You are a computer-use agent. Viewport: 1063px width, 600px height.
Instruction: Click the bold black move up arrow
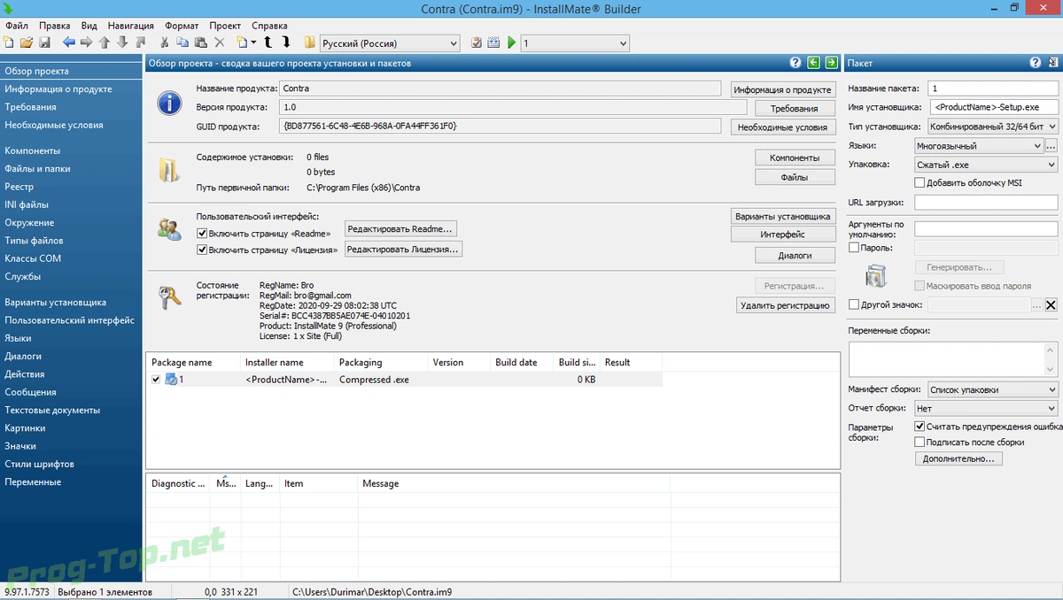[268, 42]
